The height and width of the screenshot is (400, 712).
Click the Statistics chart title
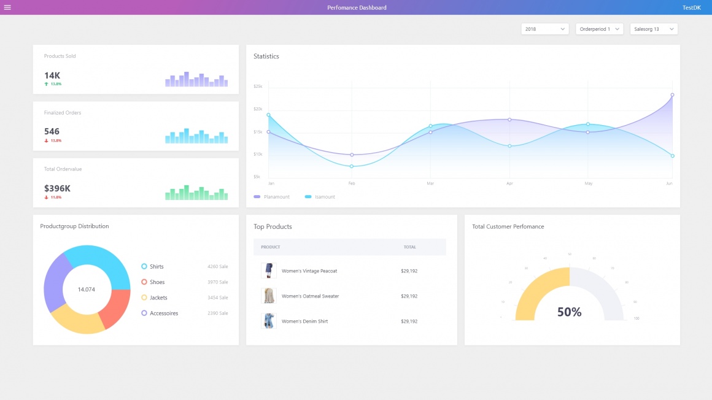point(266,56)
